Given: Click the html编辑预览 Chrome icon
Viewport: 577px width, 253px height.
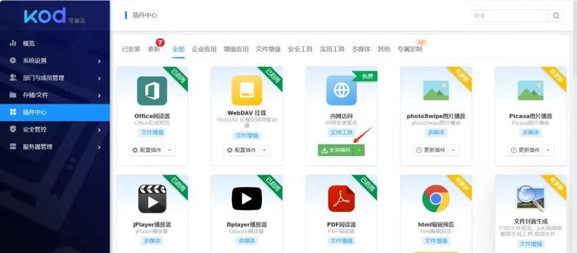Looking at the screenshot, I should click(x=436, y=199).
